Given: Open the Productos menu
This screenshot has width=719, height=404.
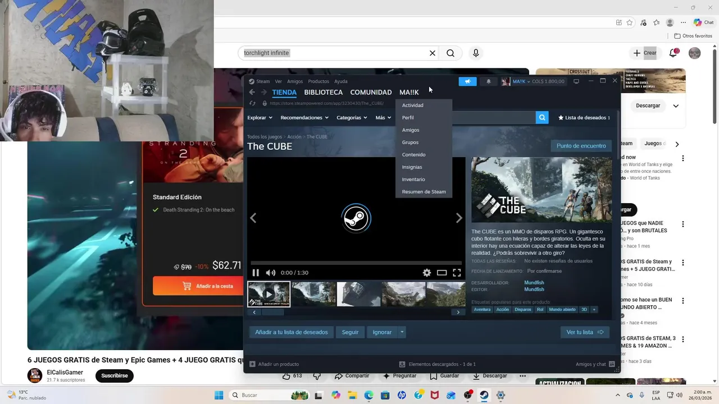Looking at the screenshot, I should (318, 81).
